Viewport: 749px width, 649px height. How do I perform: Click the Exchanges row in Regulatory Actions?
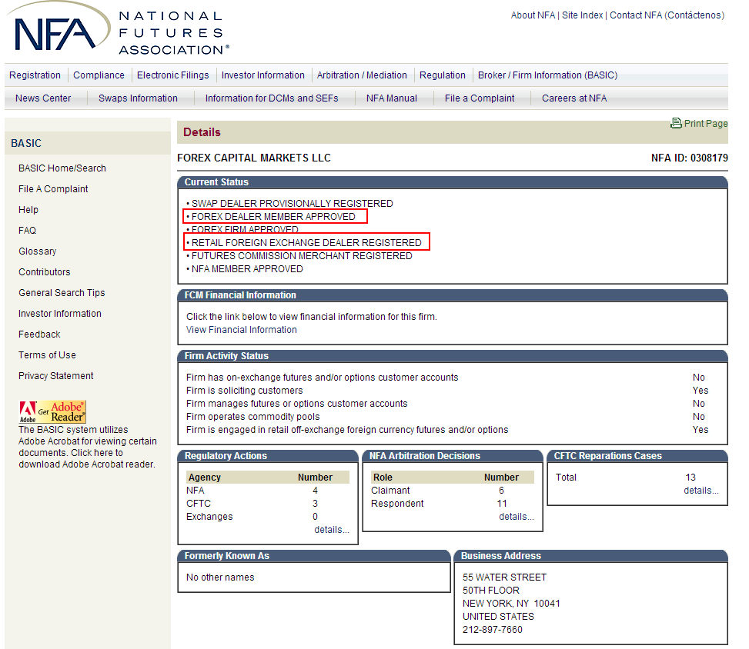coord(268,517)
